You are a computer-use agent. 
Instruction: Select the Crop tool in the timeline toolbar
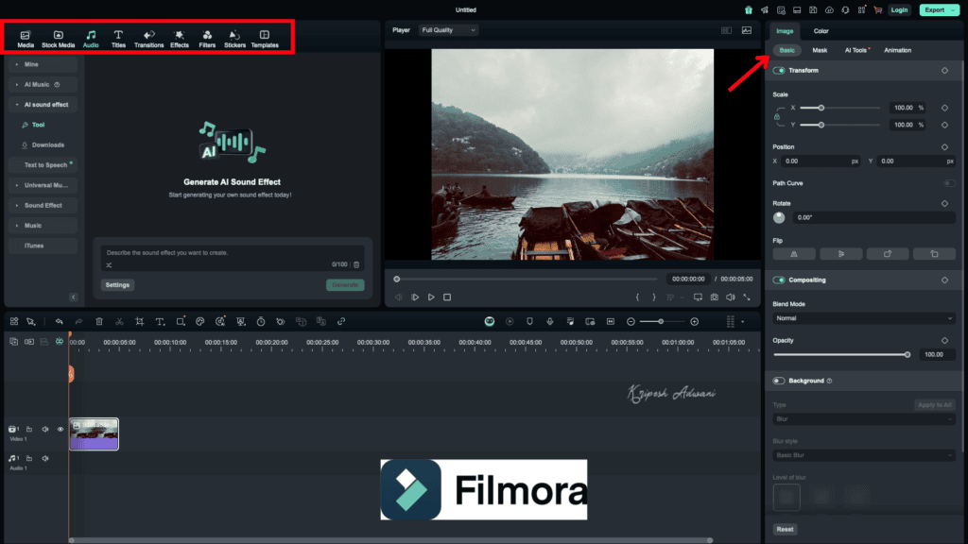[x=138, y=321]
